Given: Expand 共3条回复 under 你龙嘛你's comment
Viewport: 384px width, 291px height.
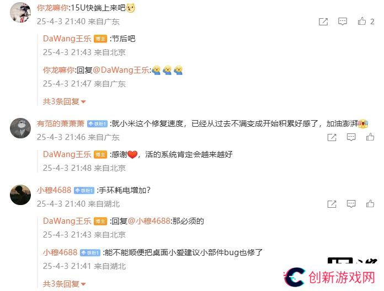Looking at the screenshot, I should pyautogui.click(x=64, y=101).
